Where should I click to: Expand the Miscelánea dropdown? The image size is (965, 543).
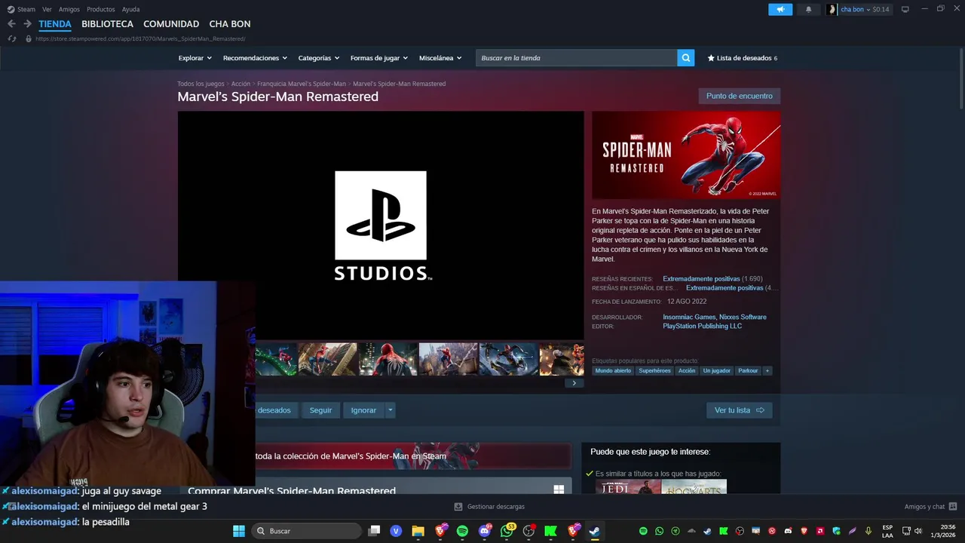tap(440, 58)
